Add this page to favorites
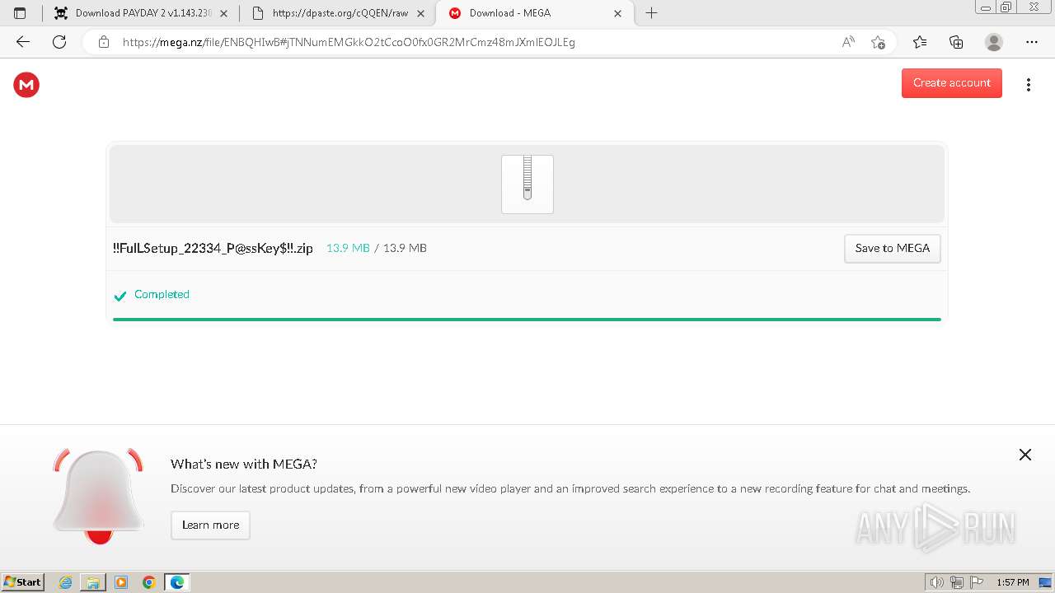1055x593 pixels. (x=878, y=42)
